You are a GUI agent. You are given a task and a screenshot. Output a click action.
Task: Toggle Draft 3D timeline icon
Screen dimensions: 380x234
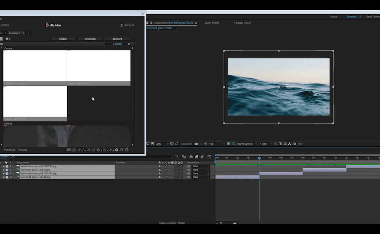point(184,157)
